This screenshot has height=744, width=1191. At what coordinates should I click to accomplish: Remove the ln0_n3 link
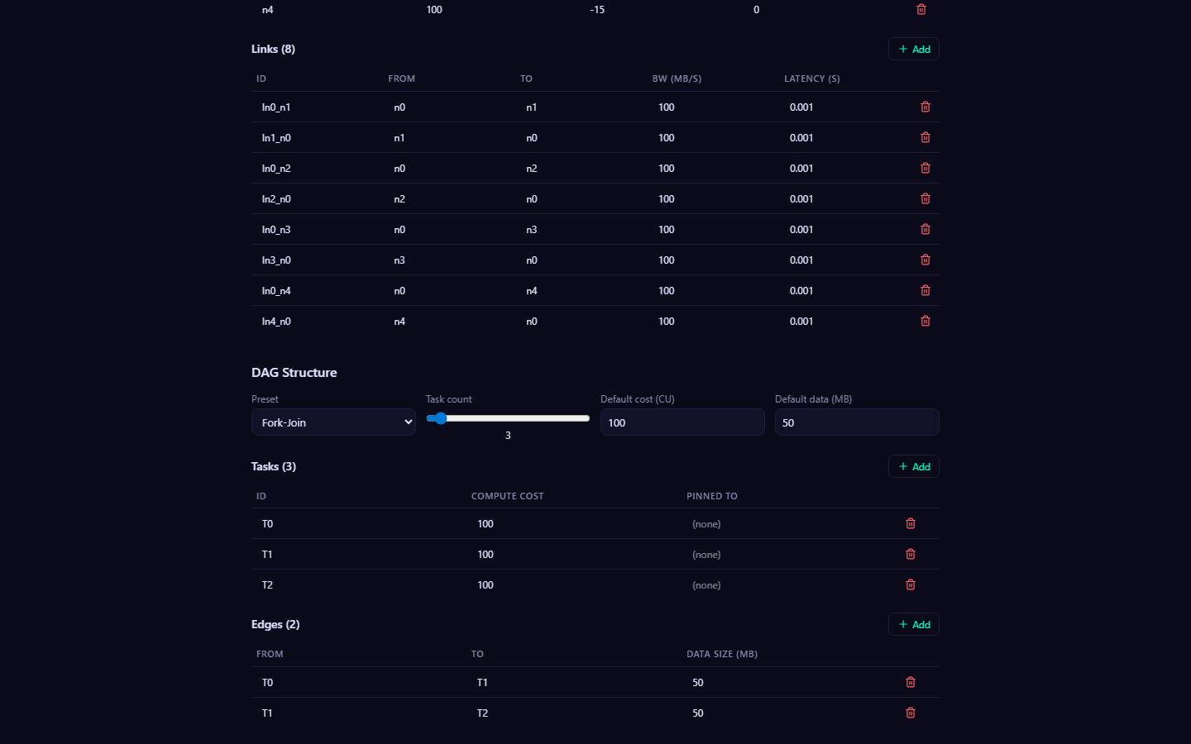pos(925,230)
